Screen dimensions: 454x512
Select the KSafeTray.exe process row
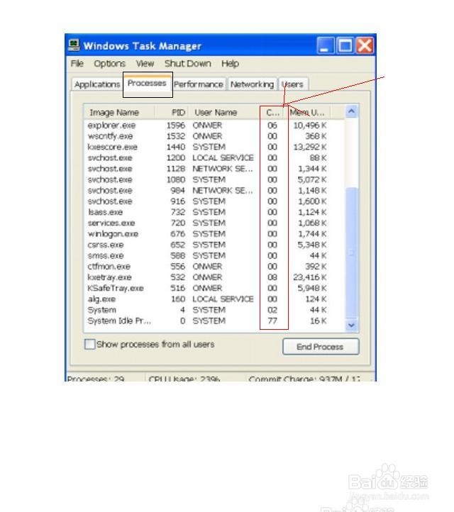tap(214, 288)
